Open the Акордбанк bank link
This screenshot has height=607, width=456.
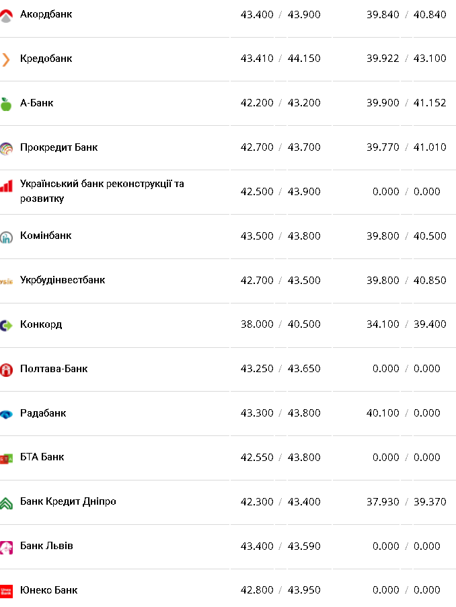coord(46,14)
